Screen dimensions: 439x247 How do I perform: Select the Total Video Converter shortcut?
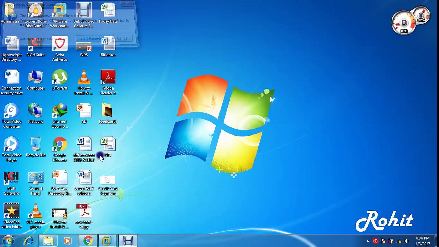tap(11, 116)
